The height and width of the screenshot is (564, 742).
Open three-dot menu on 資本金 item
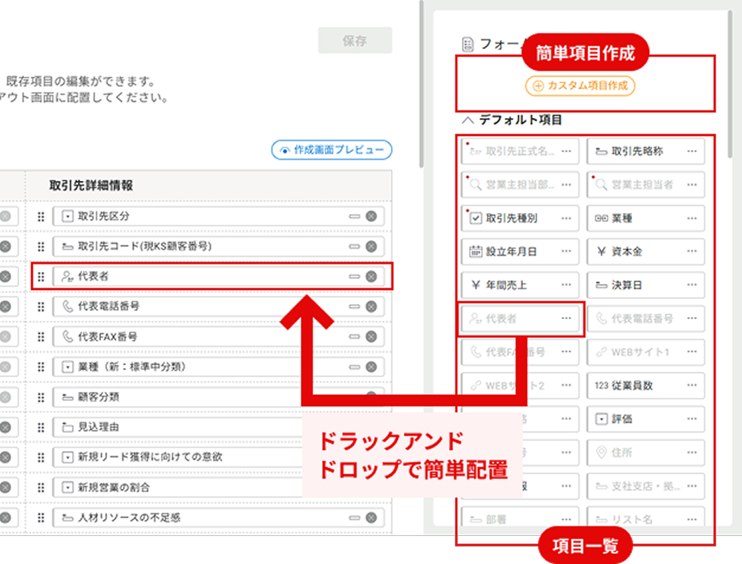pos(692,252)
